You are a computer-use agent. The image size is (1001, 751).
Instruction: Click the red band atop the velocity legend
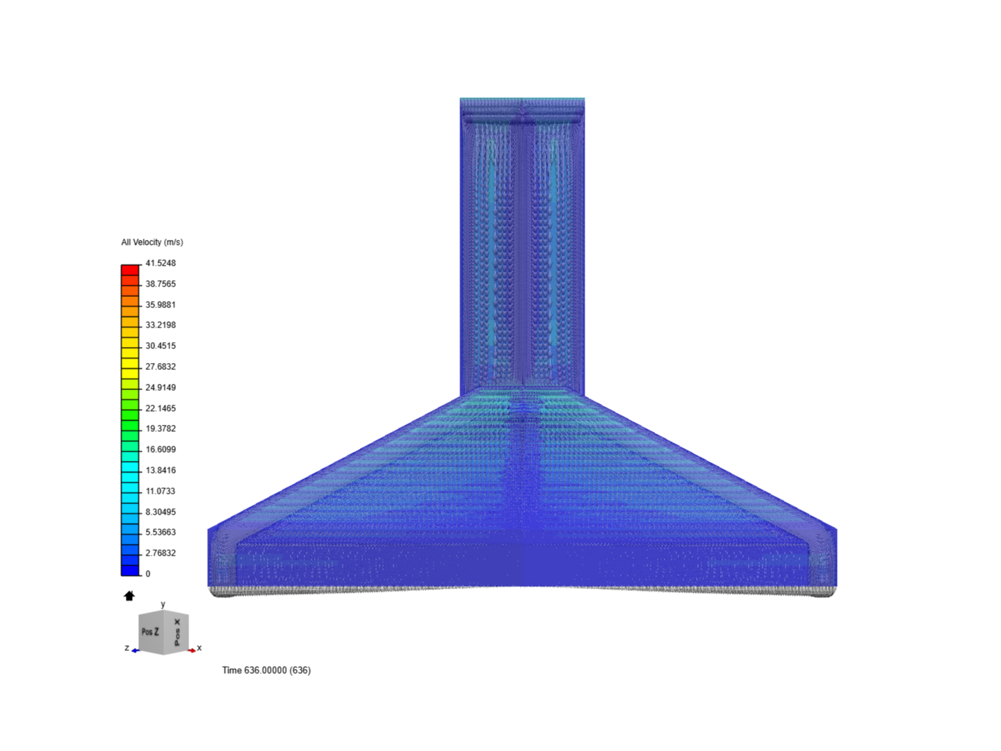point(130,270)
